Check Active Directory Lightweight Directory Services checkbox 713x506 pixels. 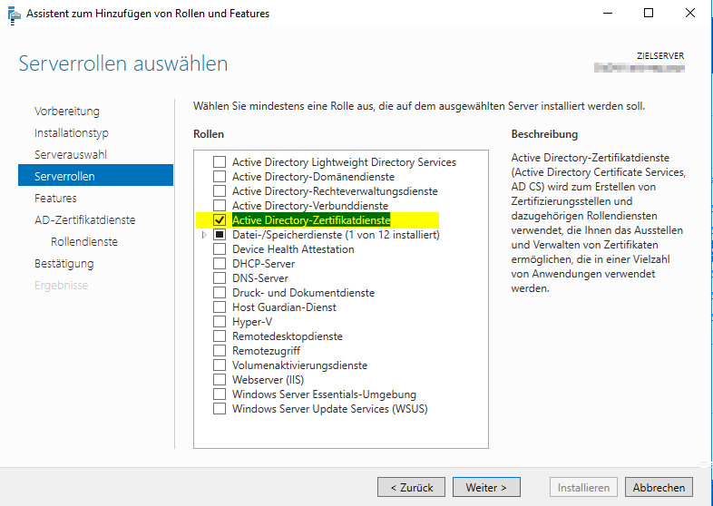pyautogui.click(x=220, y=161)
